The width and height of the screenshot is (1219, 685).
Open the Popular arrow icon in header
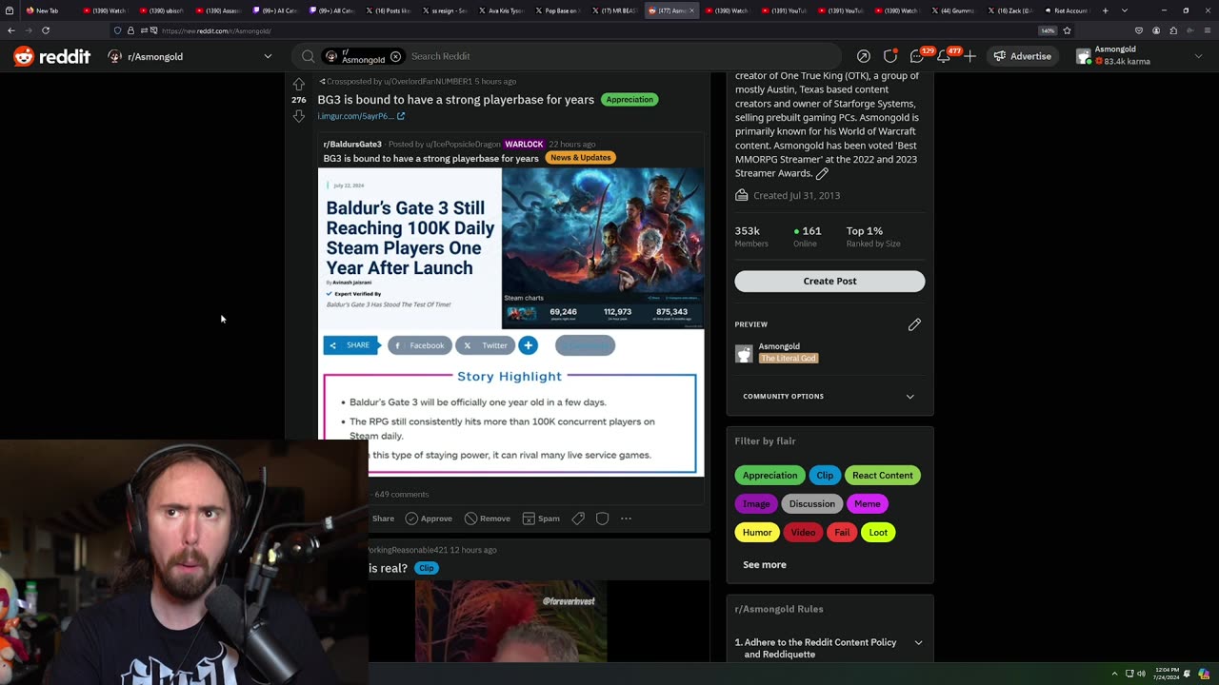pos(863,56)
